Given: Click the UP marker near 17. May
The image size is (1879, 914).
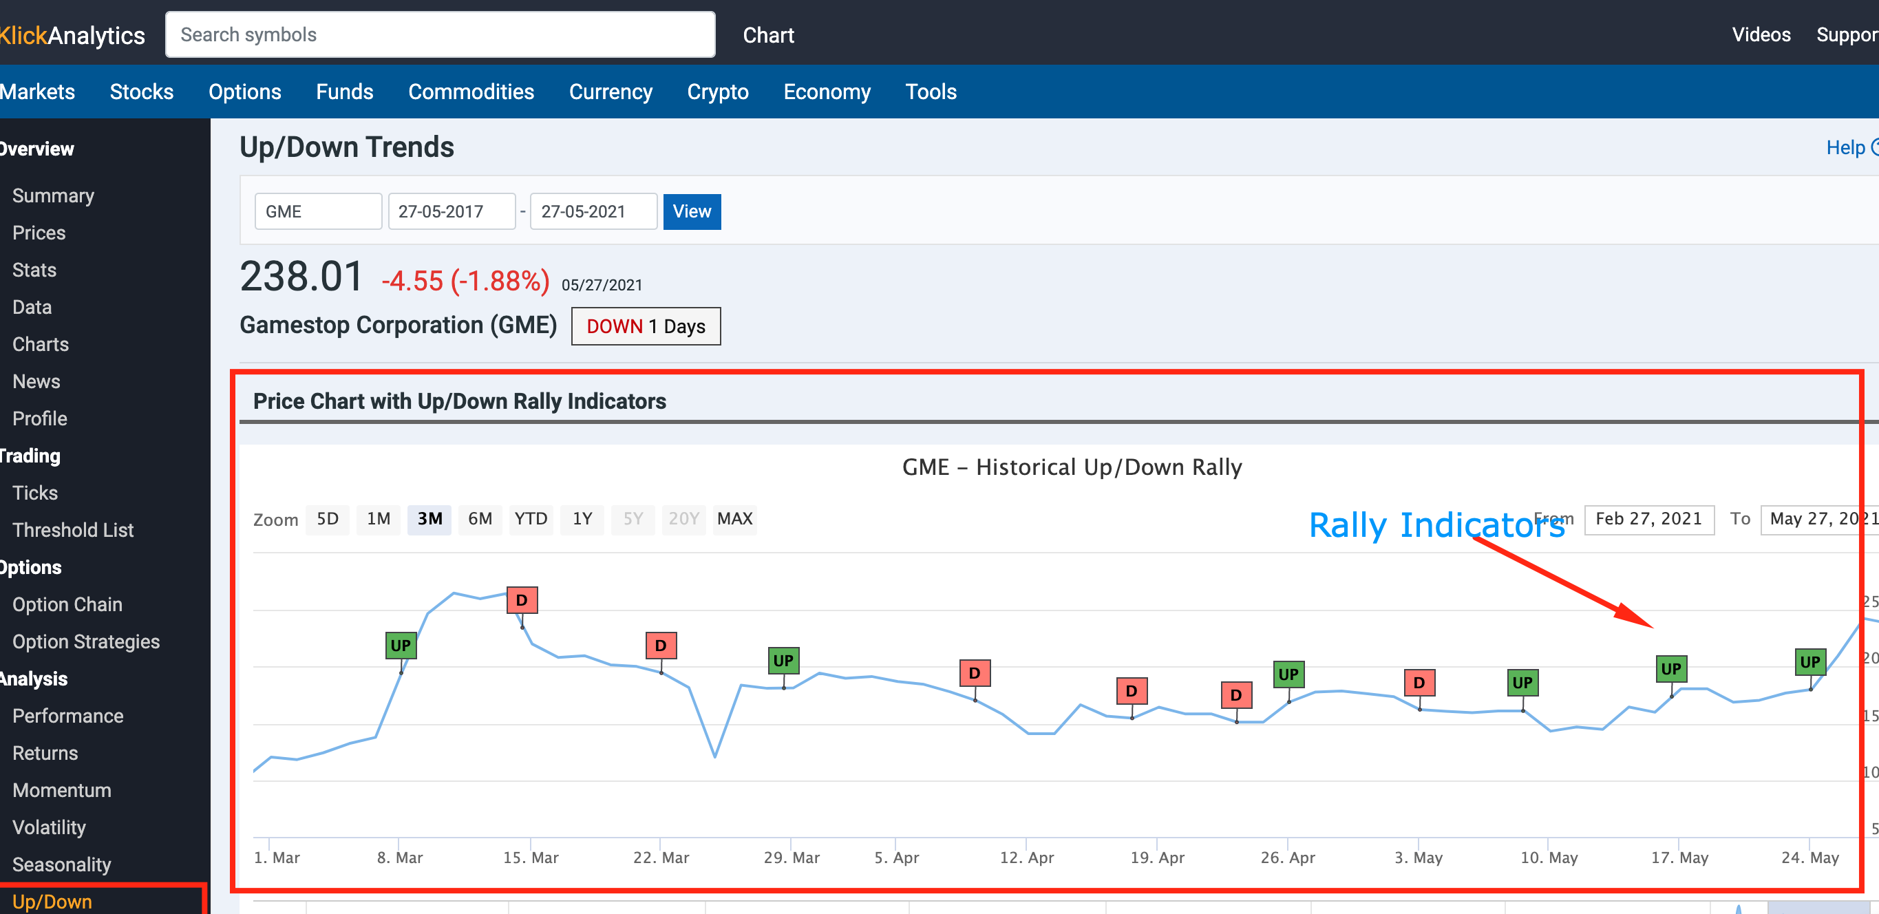Looking at the screenshot, I should pyautogui.click(x=1671, y=669).
